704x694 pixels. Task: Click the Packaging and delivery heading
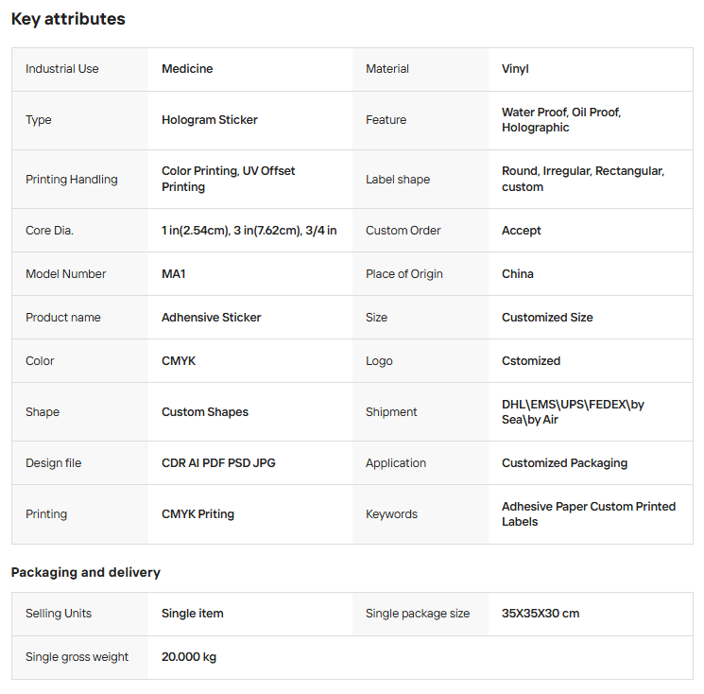pyautogui.click(x=86, y=572)
